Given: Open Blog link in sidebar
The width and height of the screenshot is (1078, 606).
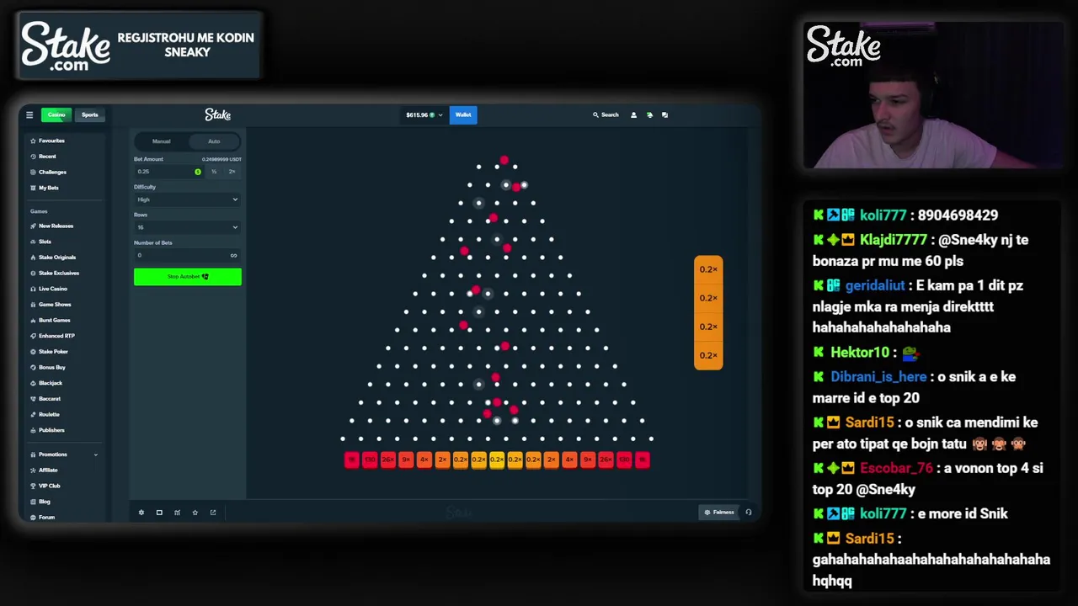Looking at the screenshot, I should (45, 502).
